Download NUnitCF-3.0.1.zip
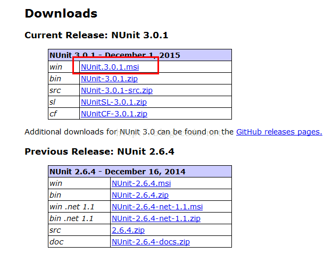Viewport: 333px width, 254px height. click(114, 114)
